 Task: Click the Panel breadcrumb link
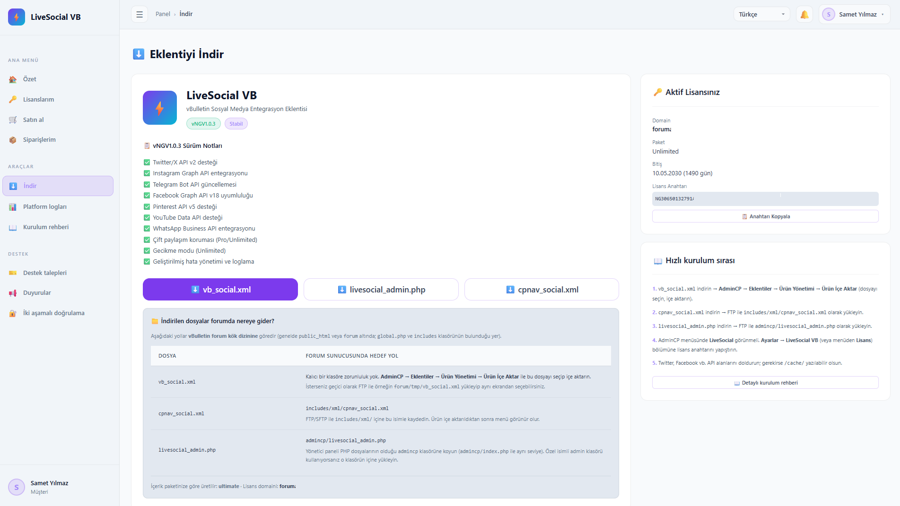(x=163, y=14)
